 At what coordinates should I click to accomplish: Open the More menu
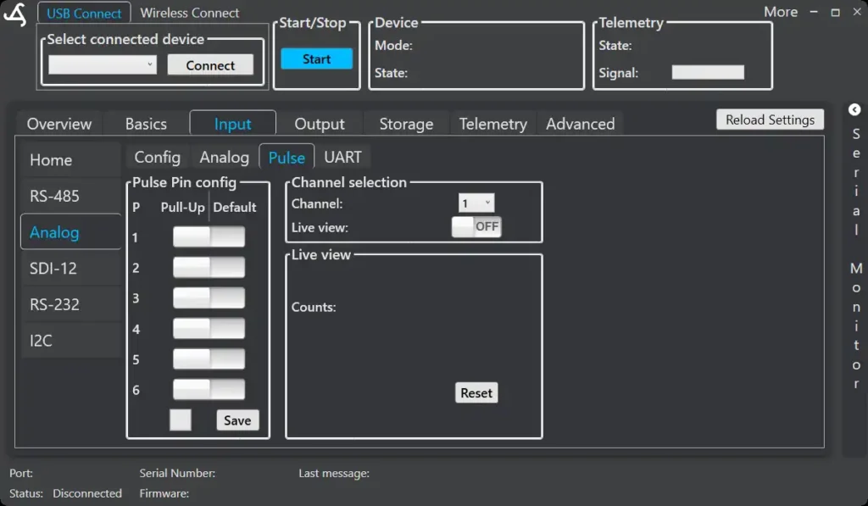[780, 12]
